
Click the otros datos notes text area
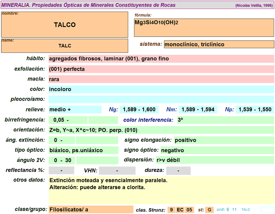point(161,190)
